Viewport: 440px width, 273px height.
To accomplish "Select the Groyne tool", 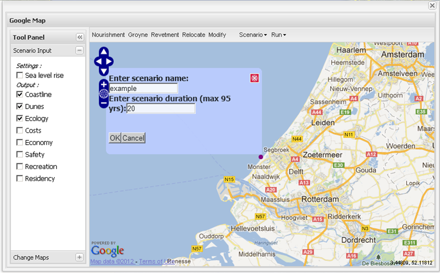I will pos(138,35).
